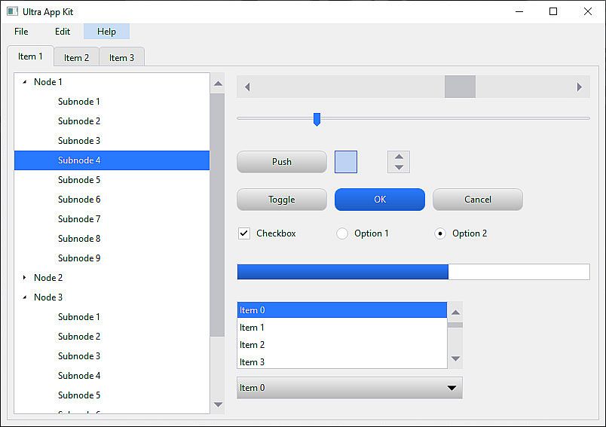The height and width of the screenshot is (427, 606).
Task: Click the list box scroll-down arrow
Action: 455,358
